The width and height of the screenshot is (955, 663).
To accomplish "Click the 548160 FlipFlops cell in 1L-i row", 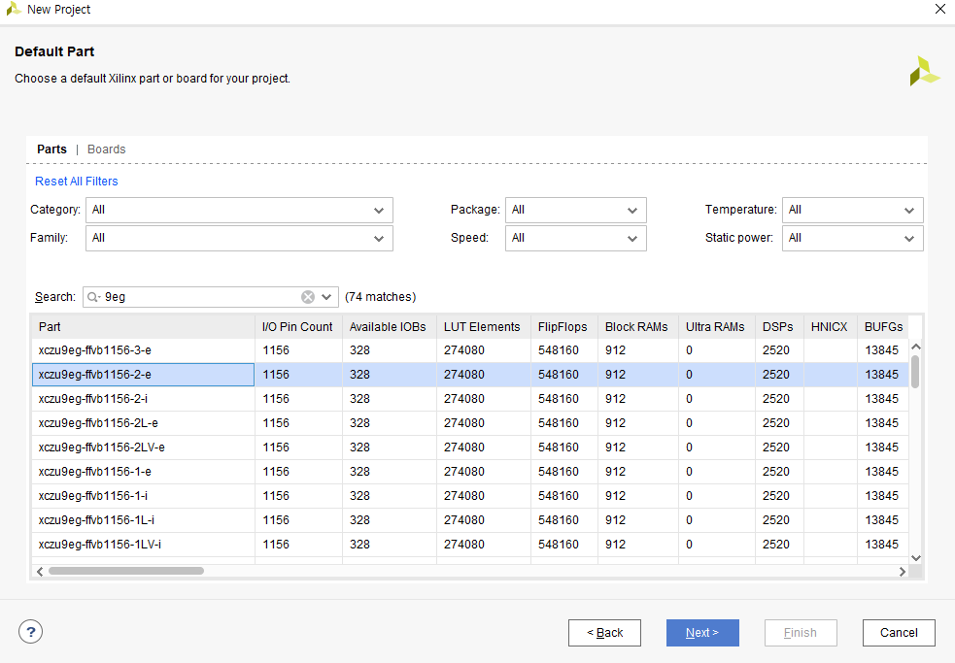I will pos(564,520).
